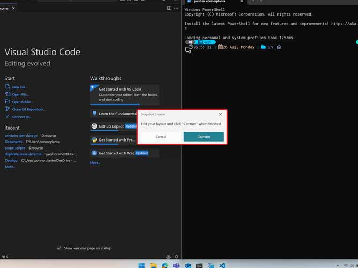The height and width of the screenshot is (268, 358).
Task: Open recent Desktop folder
Action: point(11,161)
